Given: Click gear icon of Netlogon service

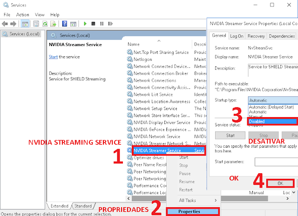Looking at the screenshot, I should tap(130, 59).
